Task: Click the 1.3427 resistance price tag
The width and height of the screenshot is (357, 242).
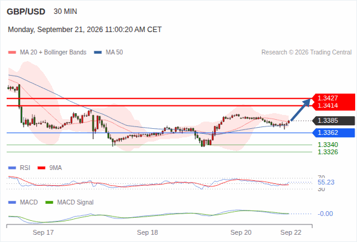Action: [334, 98]
